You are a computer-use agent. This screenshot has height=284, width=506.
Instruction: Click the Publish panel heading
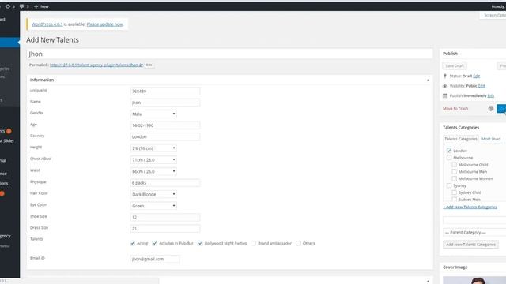[450, 54]
